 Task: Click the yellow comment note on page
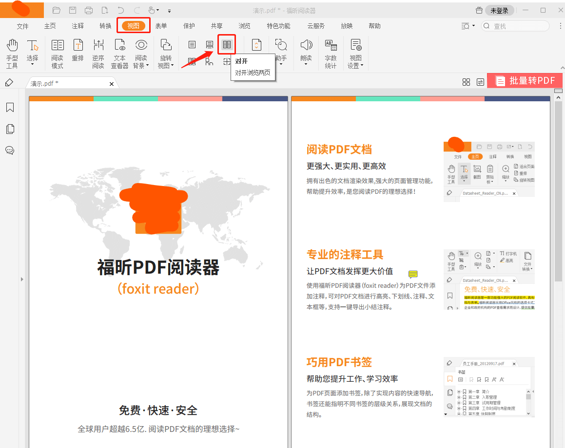coord(413,274)
